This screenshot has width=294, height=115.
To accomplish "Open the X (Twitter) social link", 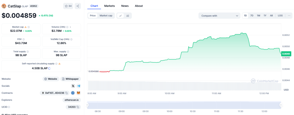I will [x=73, y=86].
